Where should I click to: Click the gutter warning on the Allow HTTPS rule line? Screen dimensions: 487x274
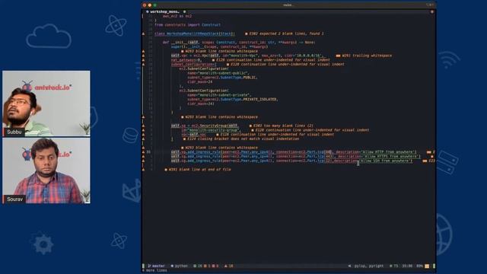pyautogui.click(x=144, y=157)
